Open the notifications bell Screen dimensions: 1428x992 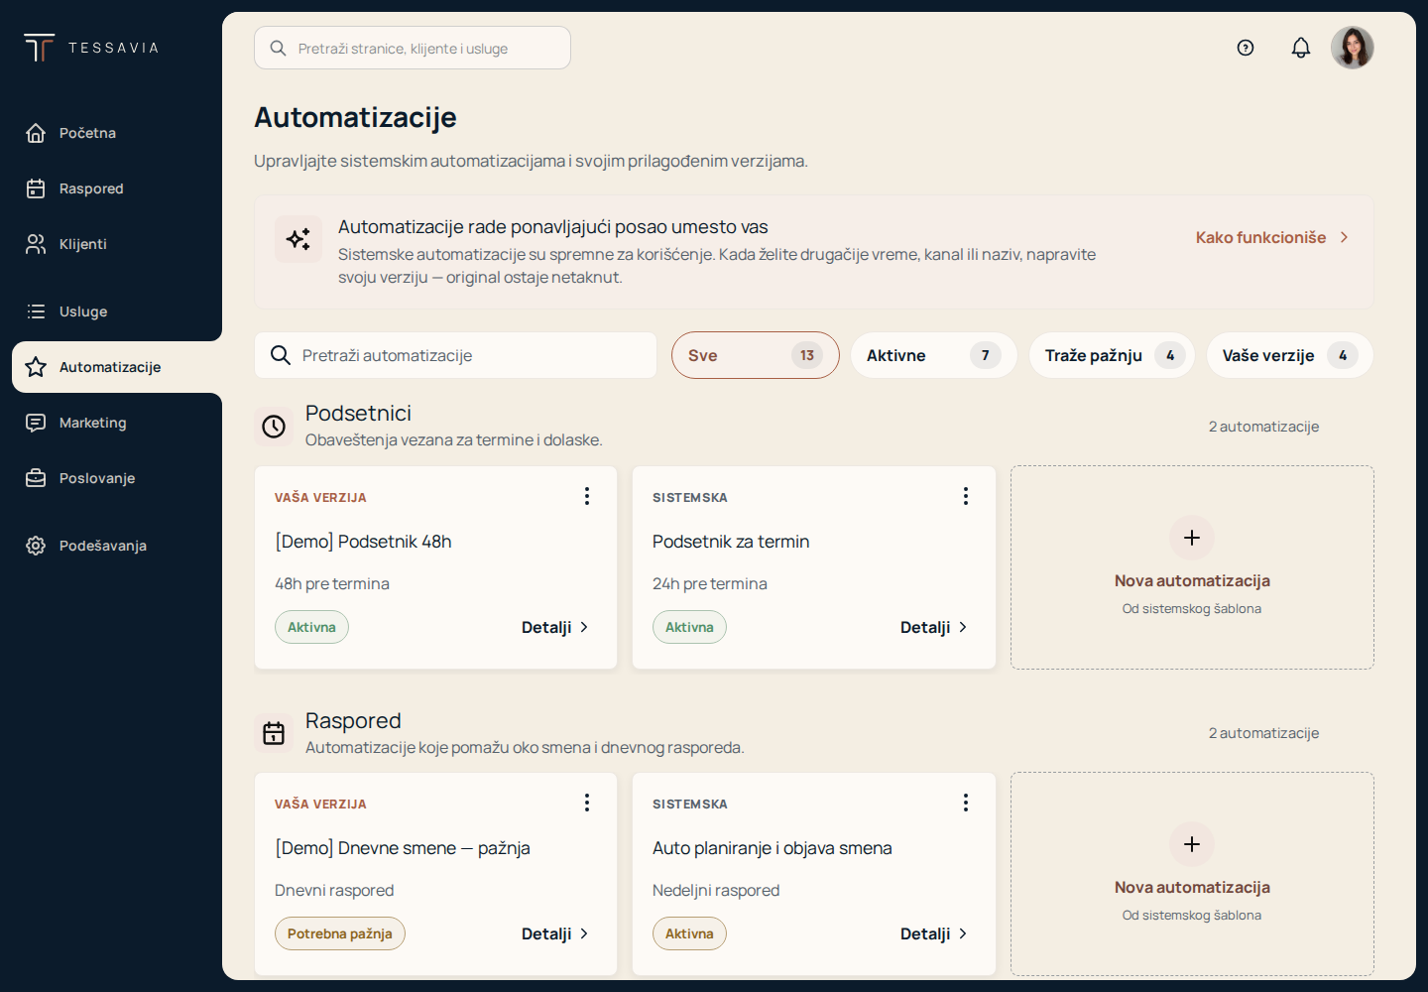click(1301, 48)
